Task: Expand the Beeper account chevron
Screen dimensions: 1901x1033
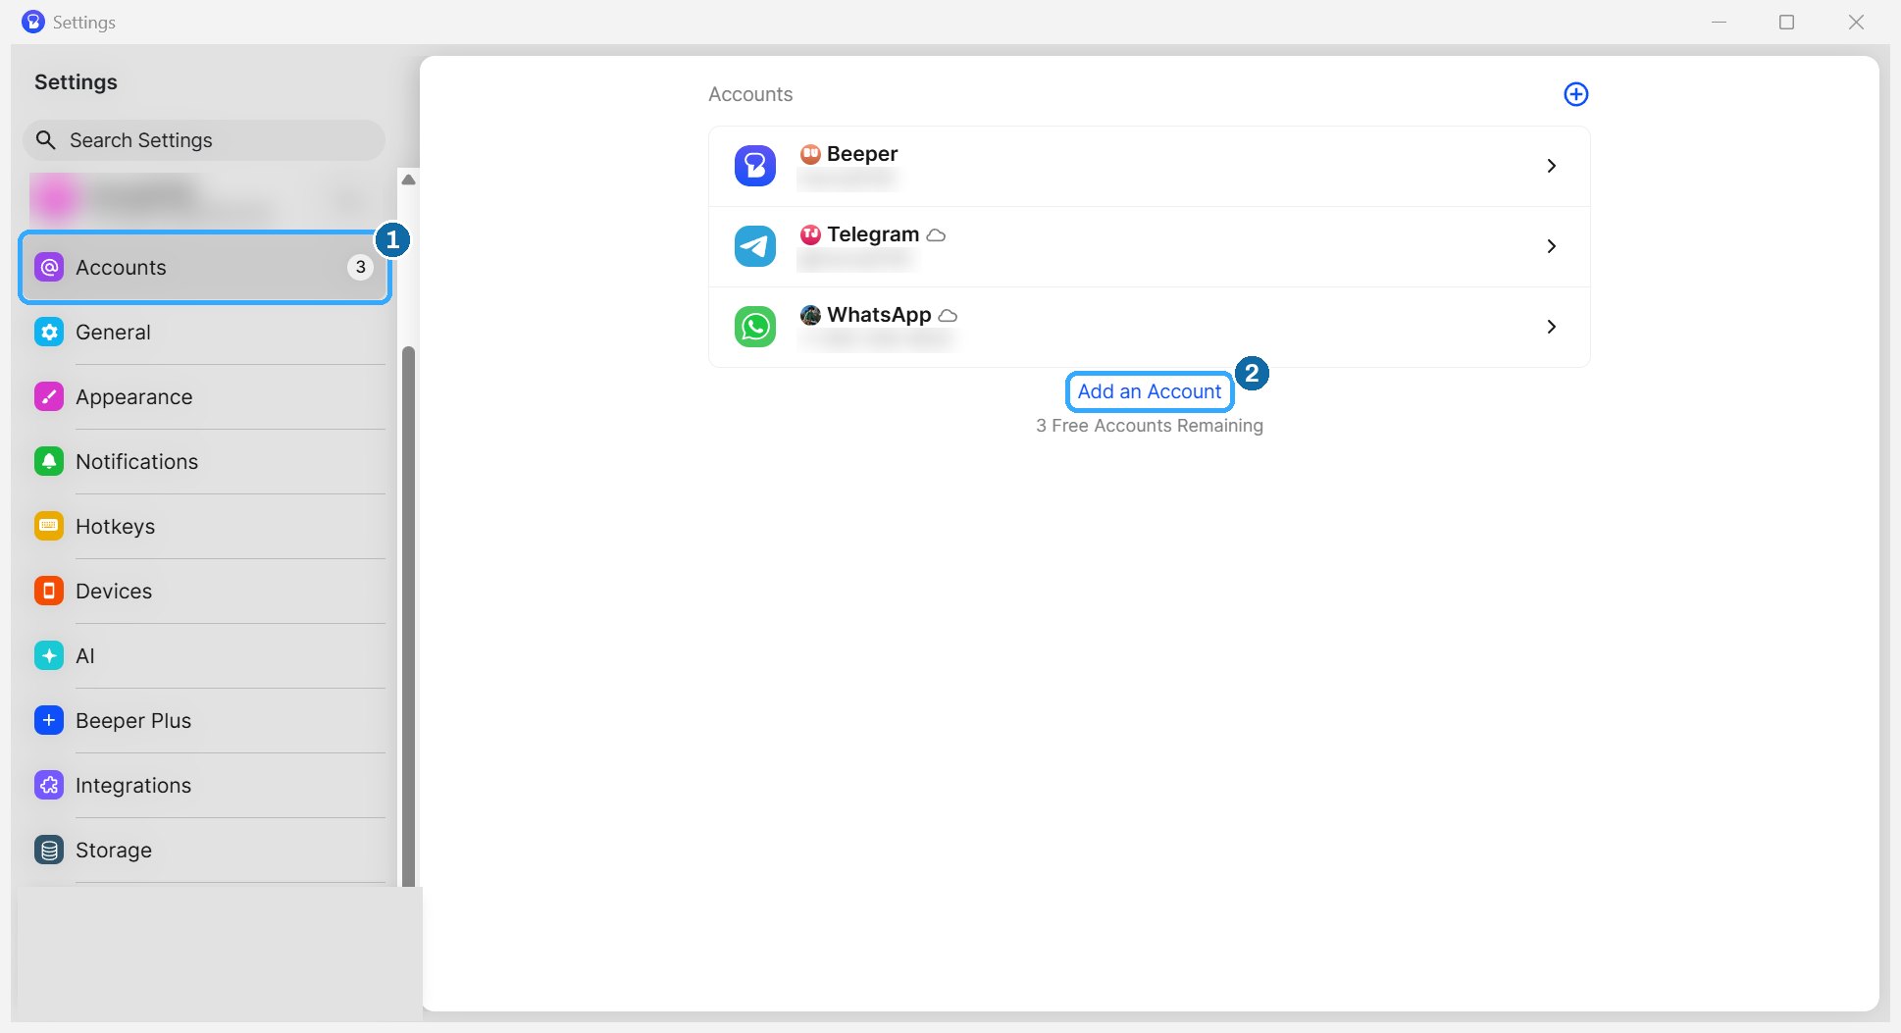Action: click(x=1551, y=166)
